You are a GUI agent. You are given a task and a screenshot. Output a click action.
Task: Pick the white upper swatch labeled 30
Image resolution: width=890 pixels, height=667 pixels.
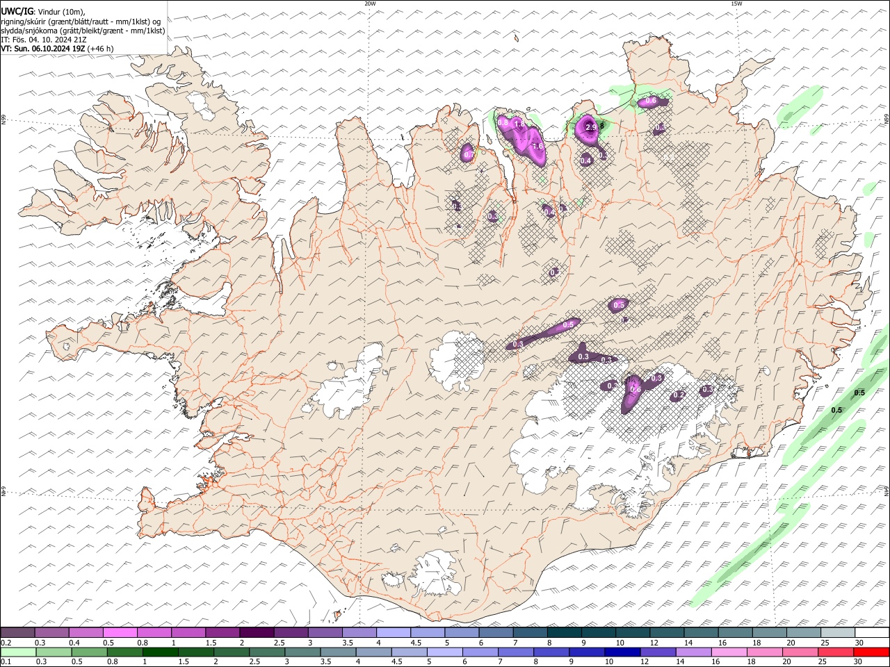pos(872,632)
